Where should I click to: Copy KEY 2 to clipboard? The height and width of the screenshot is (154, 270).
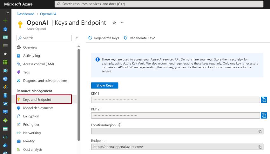pos(264,115)
